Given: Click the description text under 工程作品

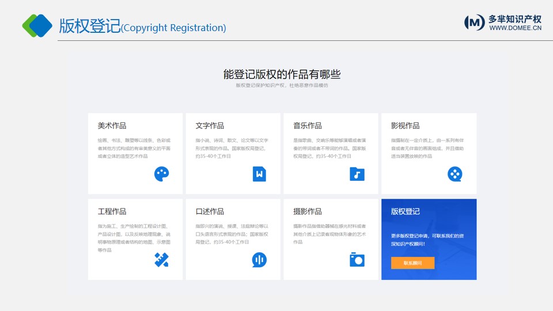Looking at the screenshot, I should [x=134, y=238].
